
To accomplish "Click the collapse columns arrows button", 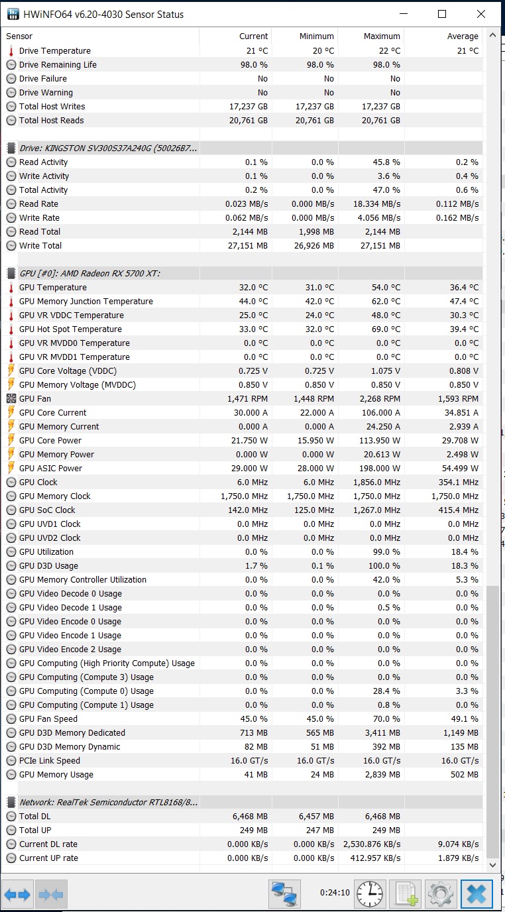I will click(x=50, y=895).
